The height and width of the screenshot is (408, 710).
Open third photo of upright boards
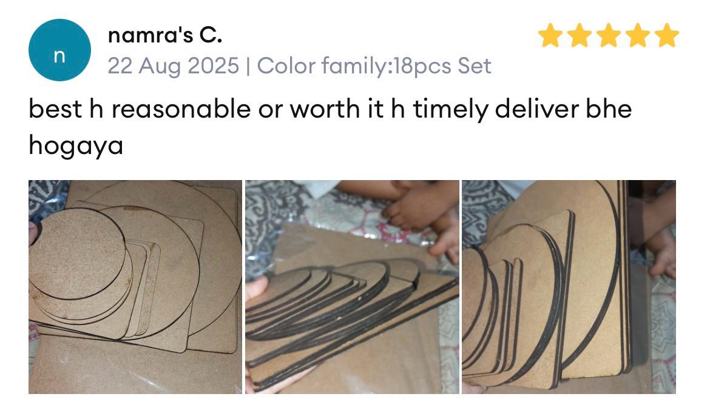pyautogui.click(x=569, y=287)
